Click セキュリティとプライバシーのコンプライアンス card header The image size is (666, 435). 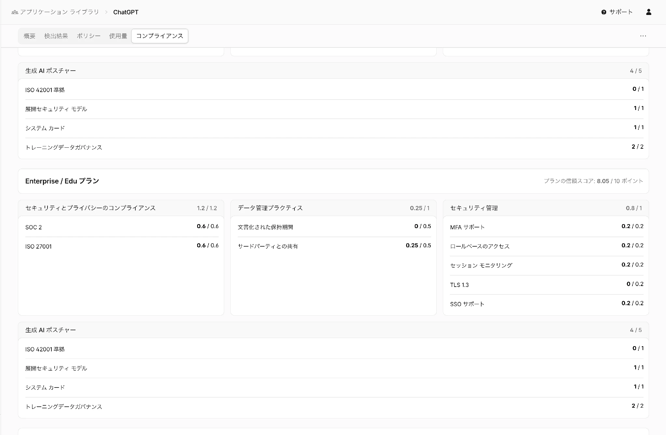121,208
